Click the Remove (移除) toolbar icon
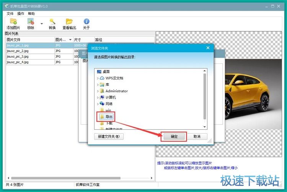The width and height of the screenshot is (287, 192). 31,21
